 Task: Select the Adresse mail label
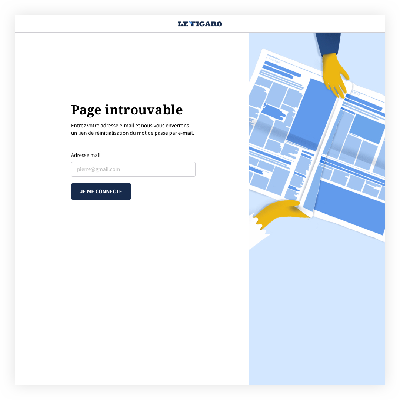[86, 155]
